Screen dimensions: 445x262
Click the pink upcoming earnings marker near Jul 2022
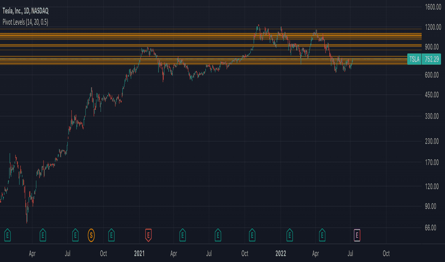pyautogui.click(x=357, y=235)
